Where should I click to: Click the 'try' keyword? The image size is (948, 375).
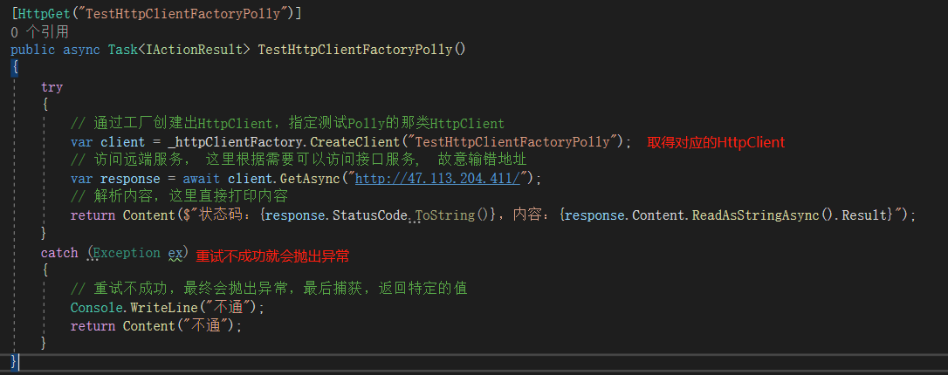52,87
